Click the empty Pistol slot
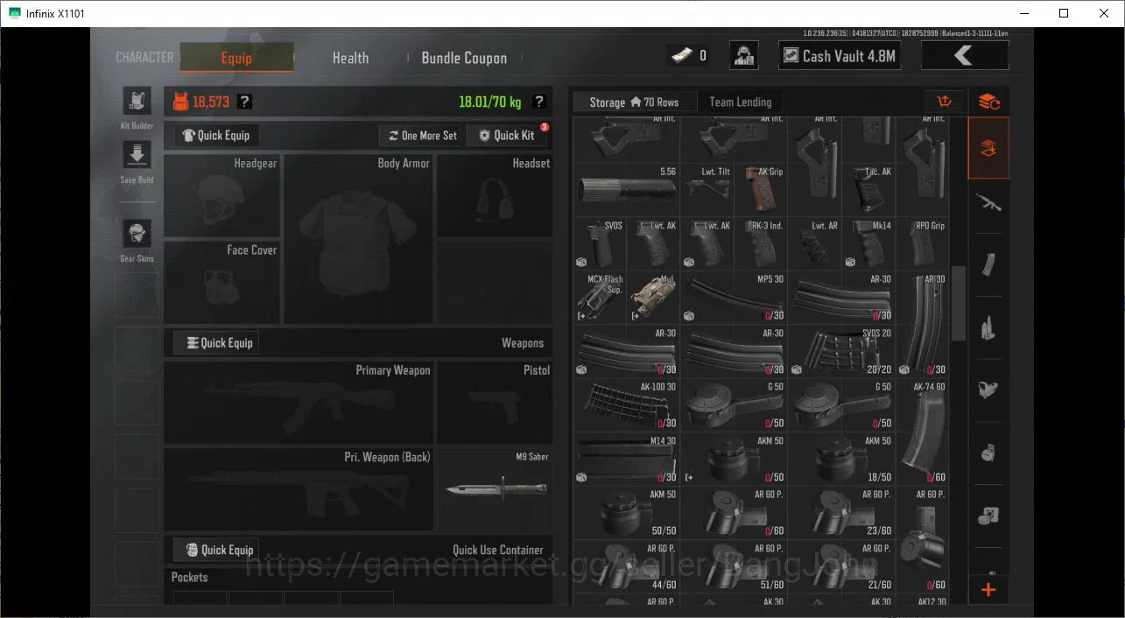 (x=495, y=404)
